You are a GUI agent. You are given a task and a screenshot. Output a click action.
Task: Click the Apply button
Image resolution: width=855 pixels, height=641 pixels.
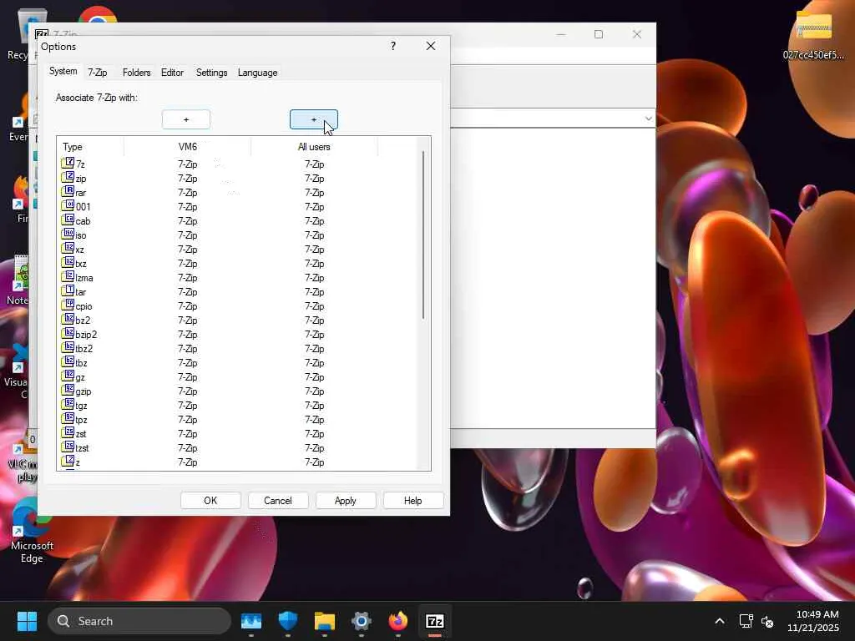346,501
